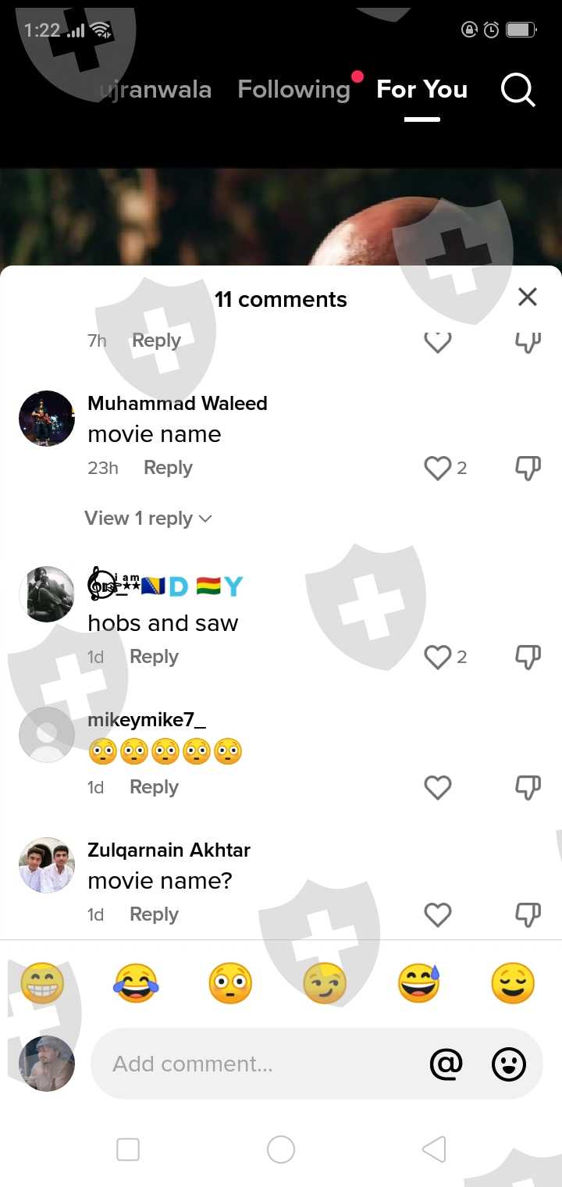The width and height of the screenshot is (562, 1187).
Task: Like Muhammad Waleed's comment
Action: pos(438,468)
